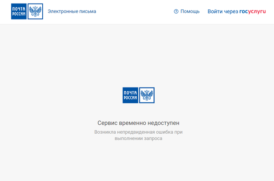
Task: Click the eagle emblem in the header
Action: [36, 11]
